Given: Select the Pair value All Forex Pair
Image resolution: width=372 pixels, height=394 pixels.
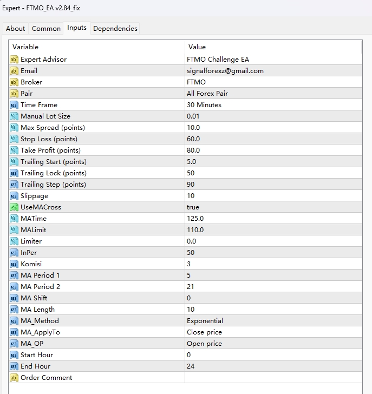Looking at the screenshot, I should pyautogui.click(x=207, y=94).
